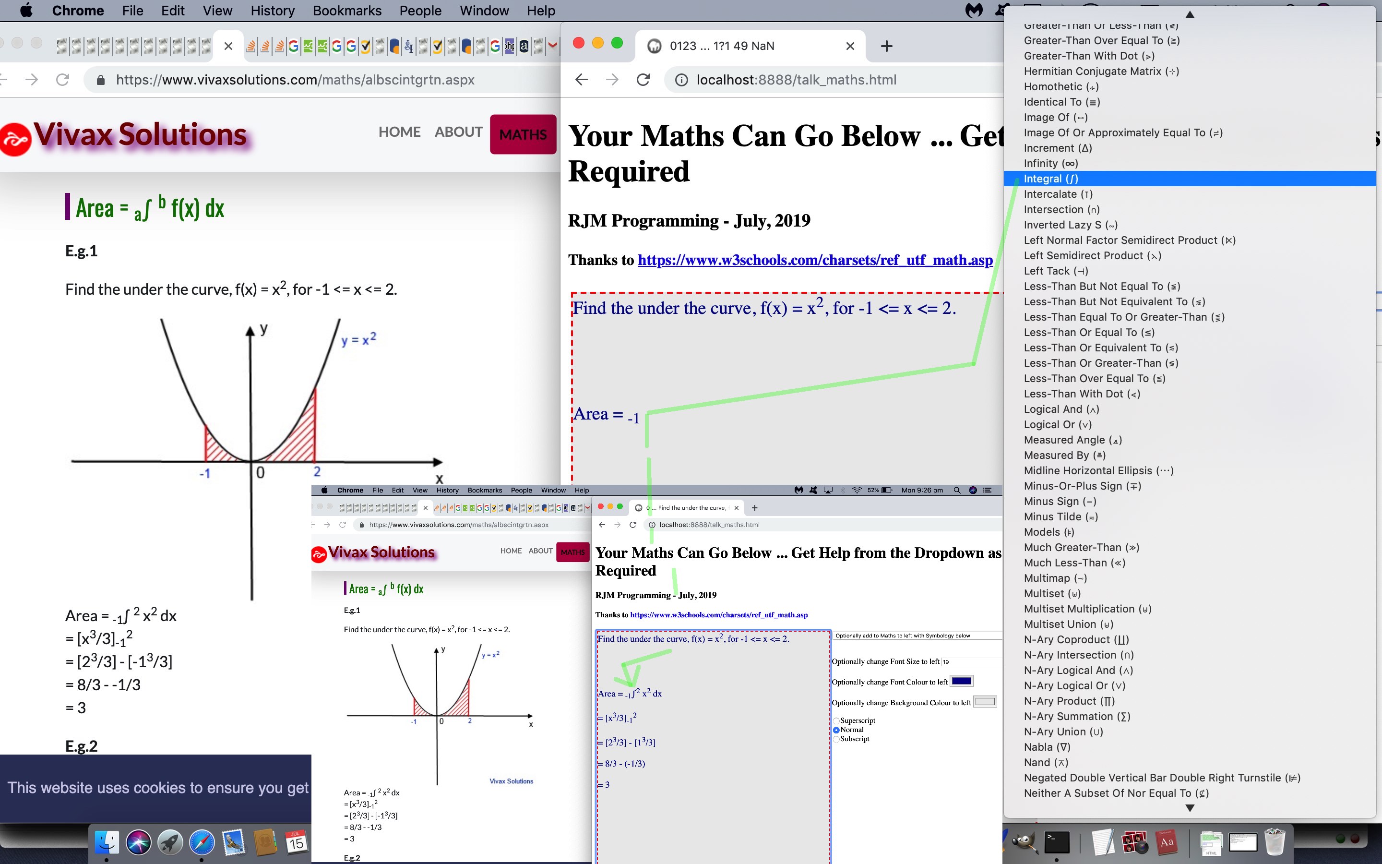Click the red dashed maths editing area
Viewport: 1382px width, 864px height.
pyautogui.click(x=787, y=389)
